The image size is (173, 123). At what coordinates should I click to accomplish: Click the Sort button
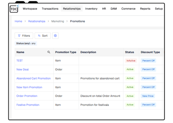43,36
